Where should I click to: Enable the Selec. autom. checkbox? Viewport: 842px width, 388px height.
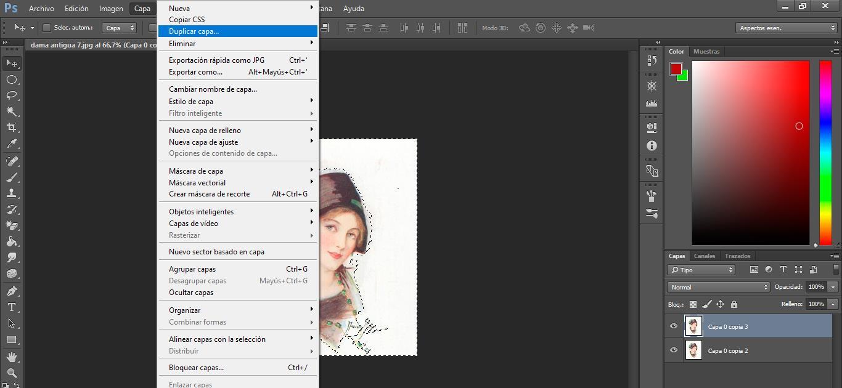[46, 28]
